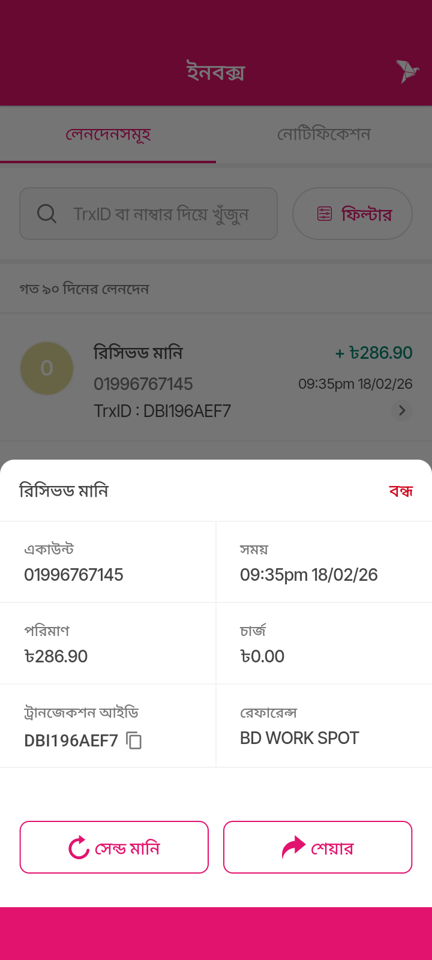Close the sheet with বন্ধ
432x960 pixels.
[x=401, y=491]
